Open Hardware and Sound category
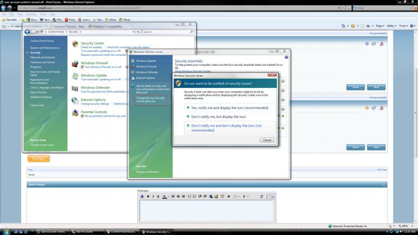 [x=42, y=62]
